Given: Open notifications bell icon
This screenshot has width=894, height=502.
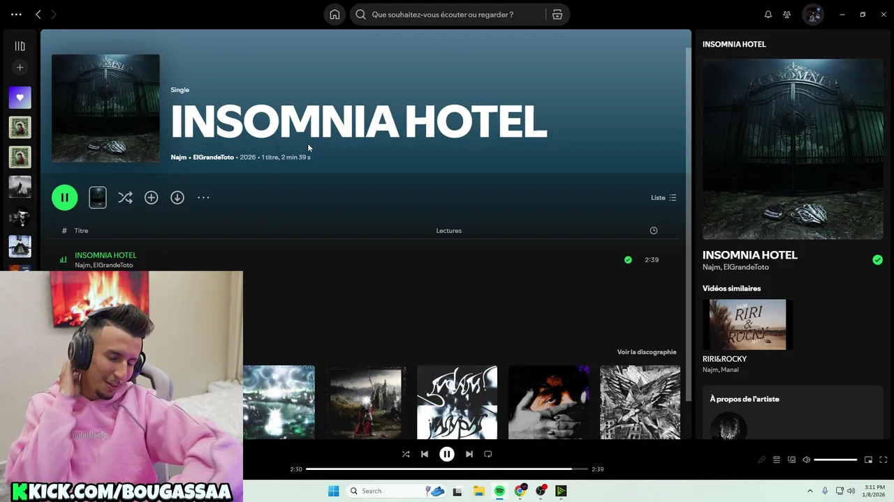Looking at the screenshot, I should 768,15.
